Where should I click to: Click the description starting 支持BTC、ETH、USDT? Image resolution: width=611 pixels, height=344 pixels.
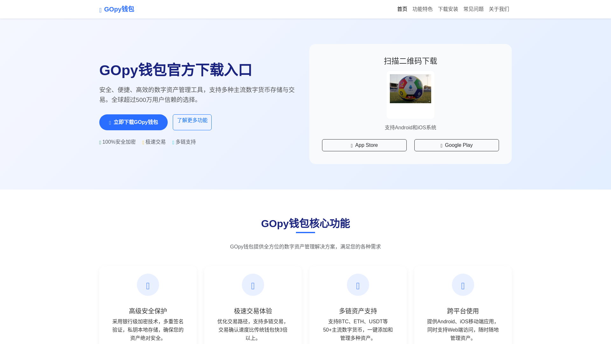click(x=358, y=330)
